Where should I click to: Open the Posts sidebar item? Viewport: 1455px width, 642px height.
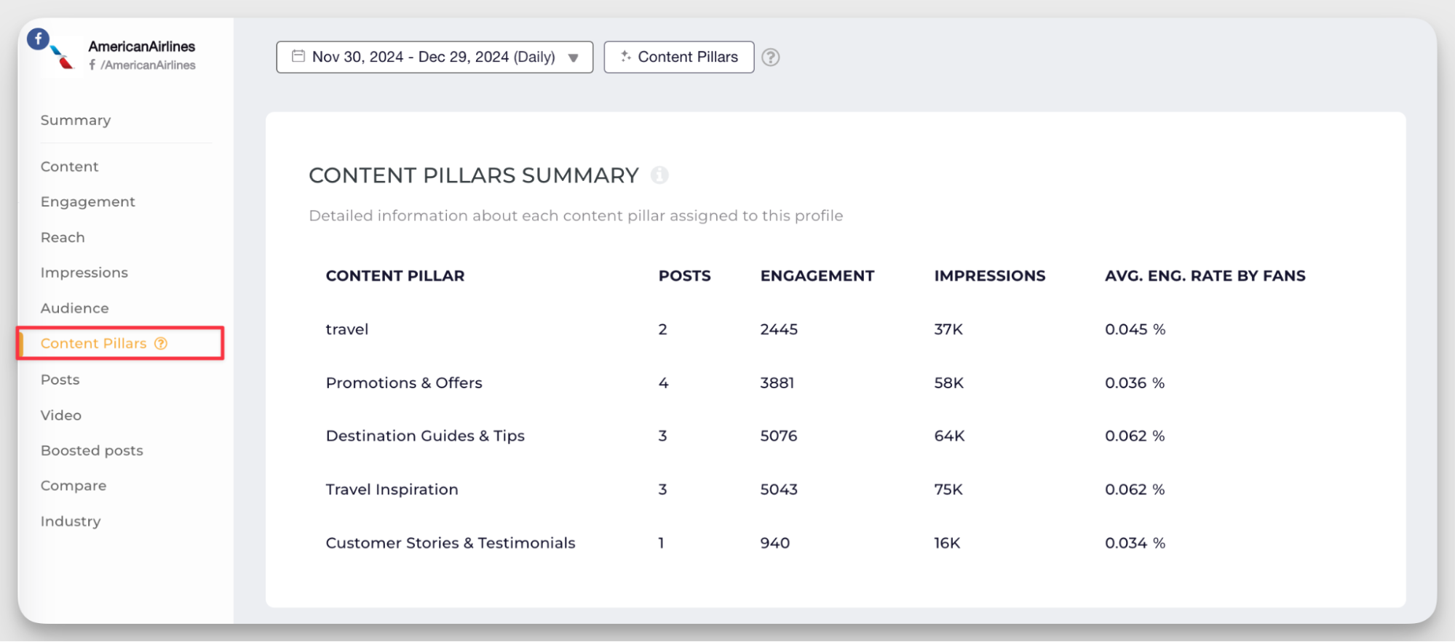(x=60, y=380)
